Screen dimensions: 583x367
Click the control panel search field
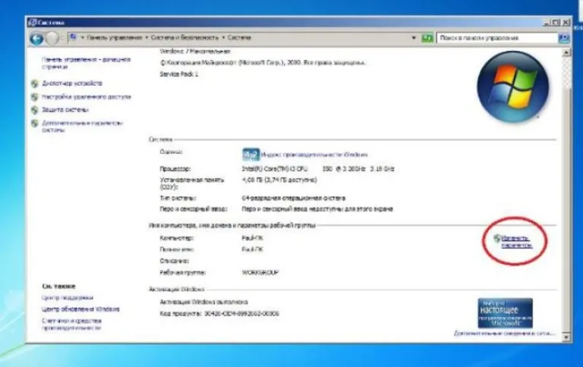(x=497, y=38)
